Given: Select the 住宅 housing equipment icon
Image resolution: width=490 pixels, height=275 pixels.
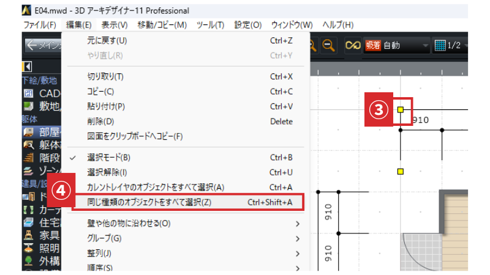Looking at the screenshot, I should [28, 222].
